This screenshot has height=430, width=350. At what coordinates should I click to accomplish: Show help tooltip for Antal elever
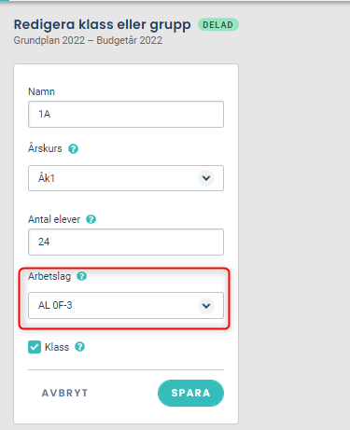click(x=91, y=219)
